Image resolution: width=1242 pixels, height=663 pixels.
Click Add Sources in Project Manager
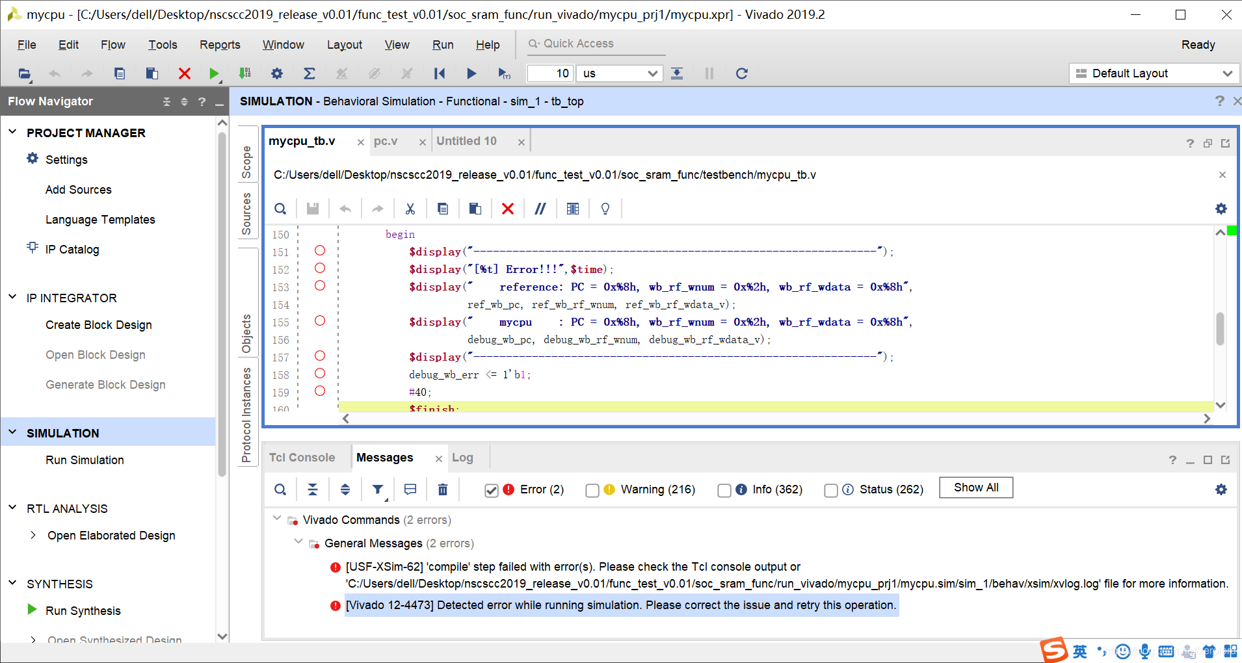pos(79,190)
